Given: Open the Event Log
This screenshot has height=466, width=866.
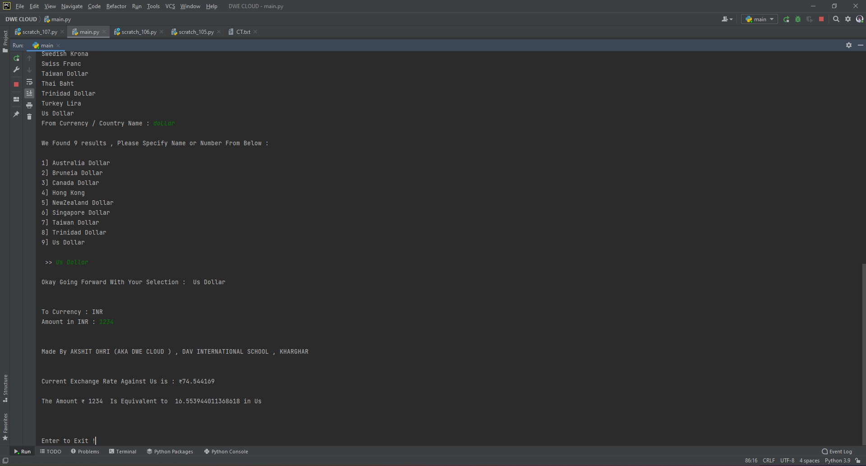Looking at the screenshot, I should (837, 451).
